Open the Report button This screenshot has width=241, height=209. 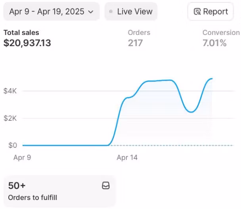coord(210,12)
